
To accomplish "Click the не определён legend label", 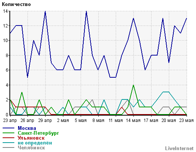I will pyautogui.click(x=35, y=143).
